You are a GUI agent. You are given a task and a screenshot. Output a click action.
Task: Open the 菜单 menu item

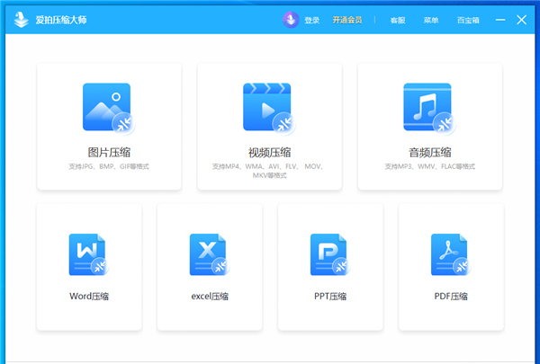(431, 21)
